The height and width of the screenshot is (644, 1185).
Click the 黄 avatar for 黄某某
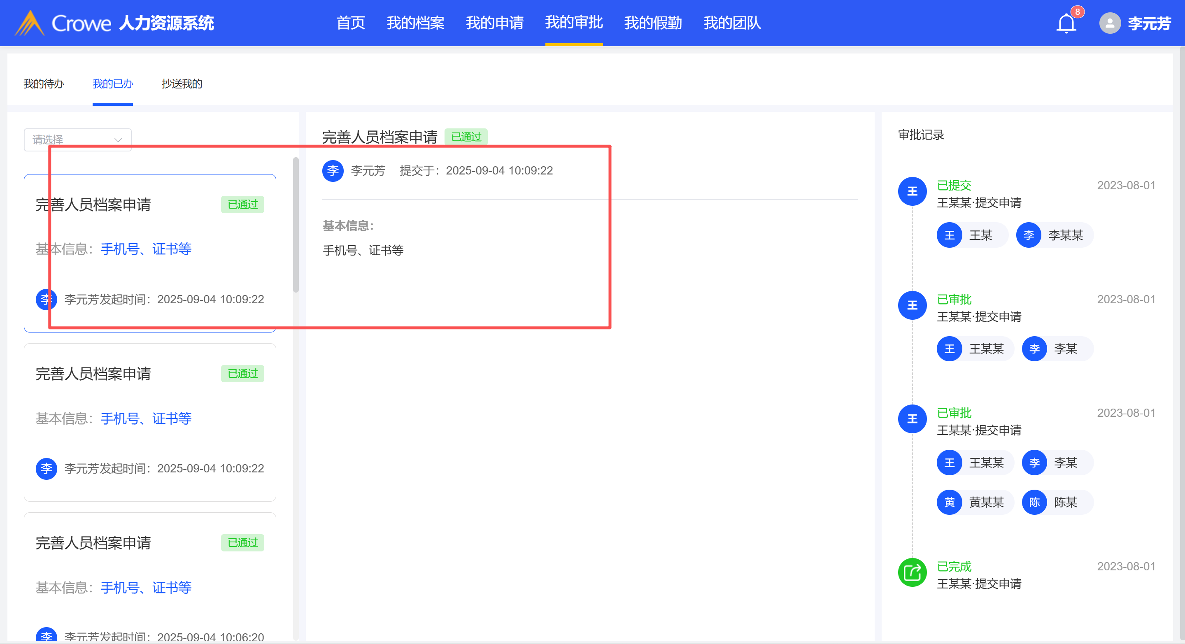[949, 502]
